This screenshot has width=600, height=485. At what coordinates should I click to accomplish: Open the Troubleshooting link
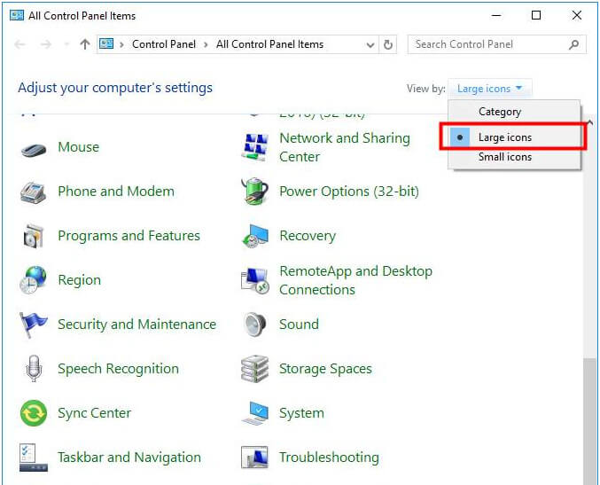[x=329, y=457]
